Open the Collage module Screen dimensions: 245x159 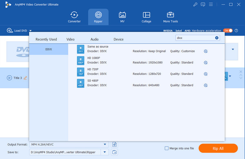(x=146, y=17)
